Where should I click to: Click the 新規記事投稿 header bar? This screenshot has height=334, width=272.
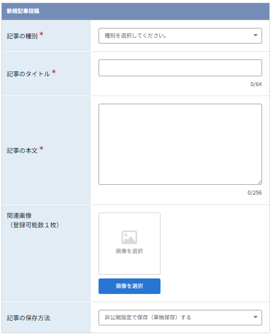pyautogui.click(x=136, y=11)
